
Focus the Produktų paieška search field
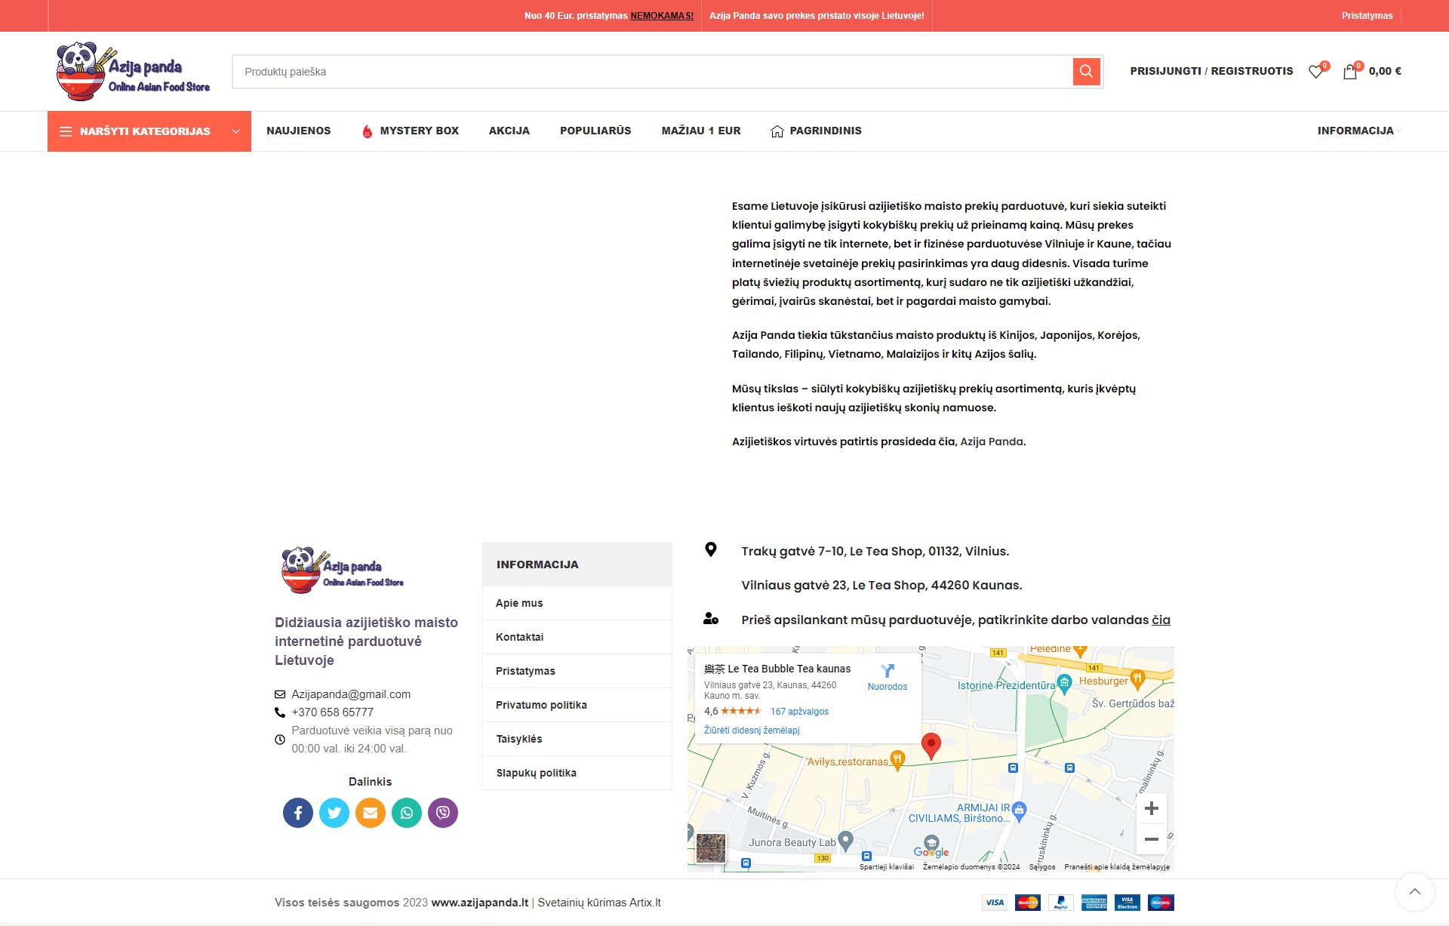click(652, 72)
